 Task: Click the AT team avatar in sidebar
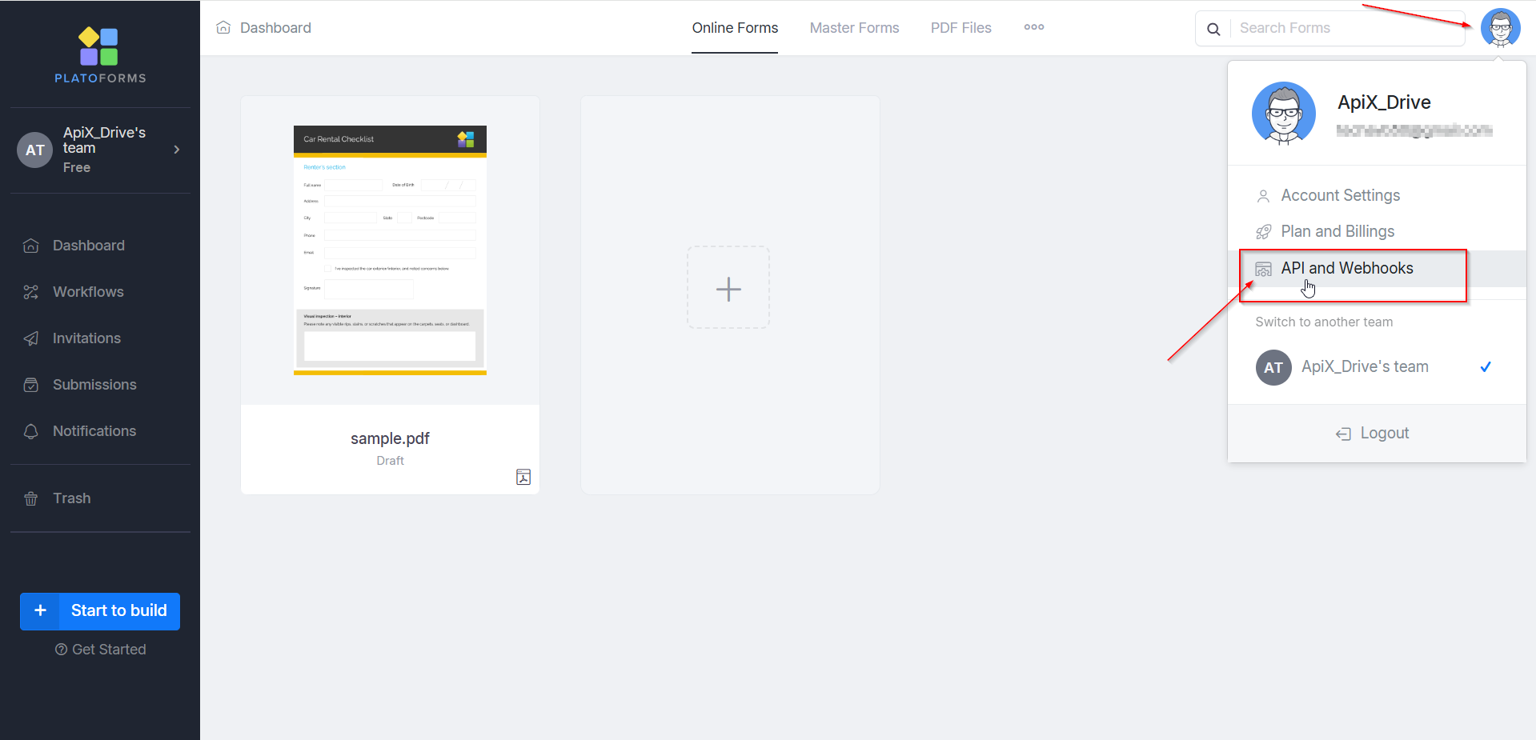[x=35, y=150]
